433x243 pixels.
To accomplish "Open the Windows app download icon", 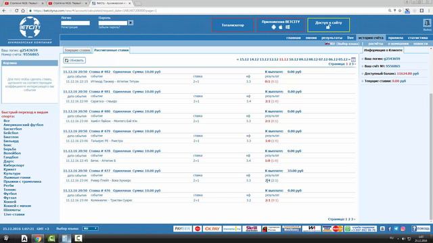I will [x=288, y=27].
